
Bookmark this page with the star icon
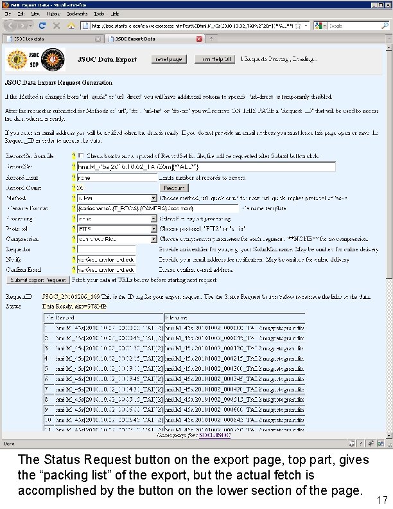(x=298, y=26)
